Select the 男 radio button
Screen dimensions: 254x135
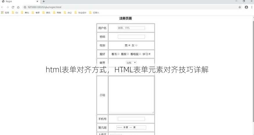(x=129, y=45)
